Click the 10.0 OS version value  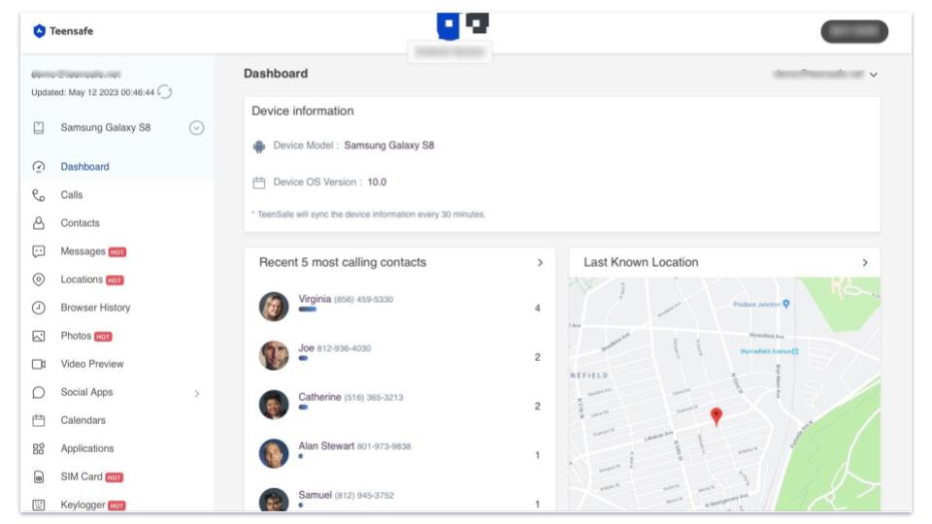point(377,181)
